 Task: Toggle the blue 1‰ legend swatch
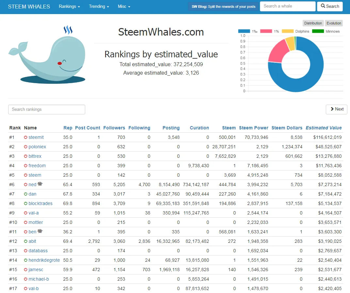[x=244, y=31]
